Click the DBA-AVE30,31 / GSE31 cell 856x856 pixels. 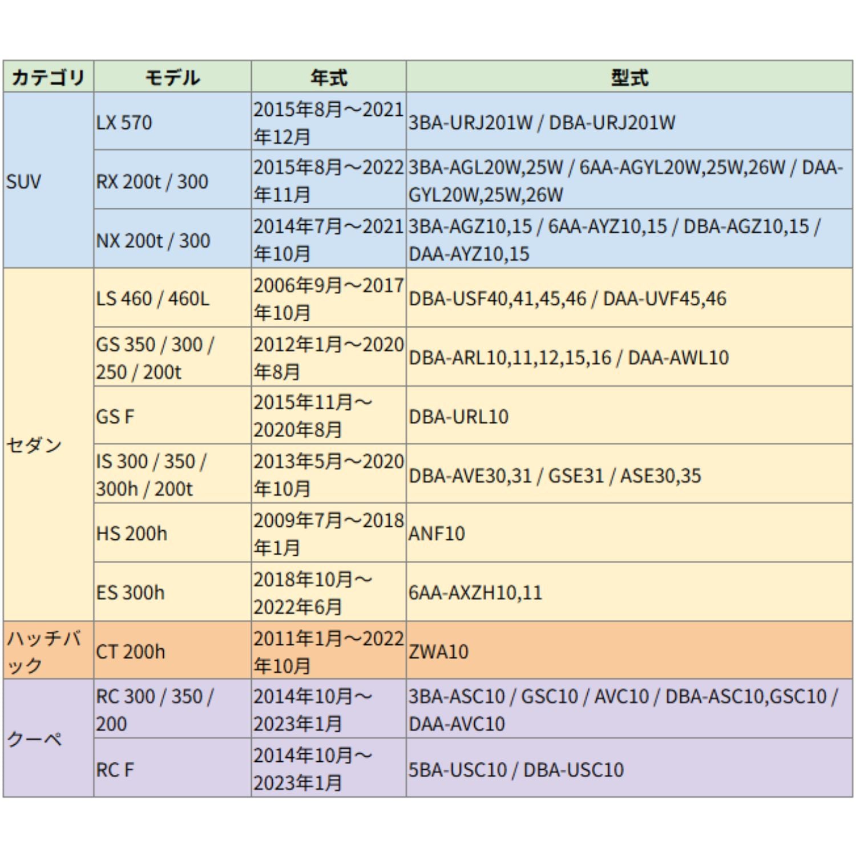(629, 474)
